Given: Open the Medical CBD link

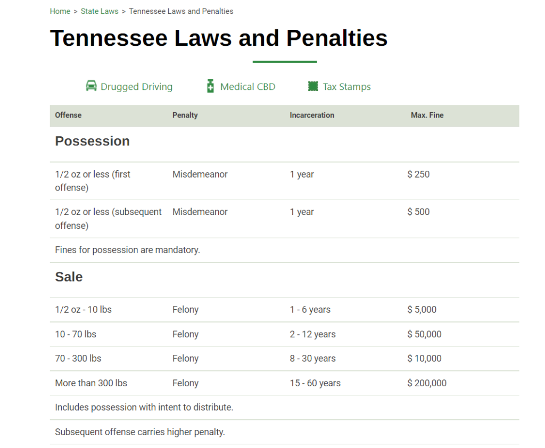Looking at the screenshot, I should (247, 87).
